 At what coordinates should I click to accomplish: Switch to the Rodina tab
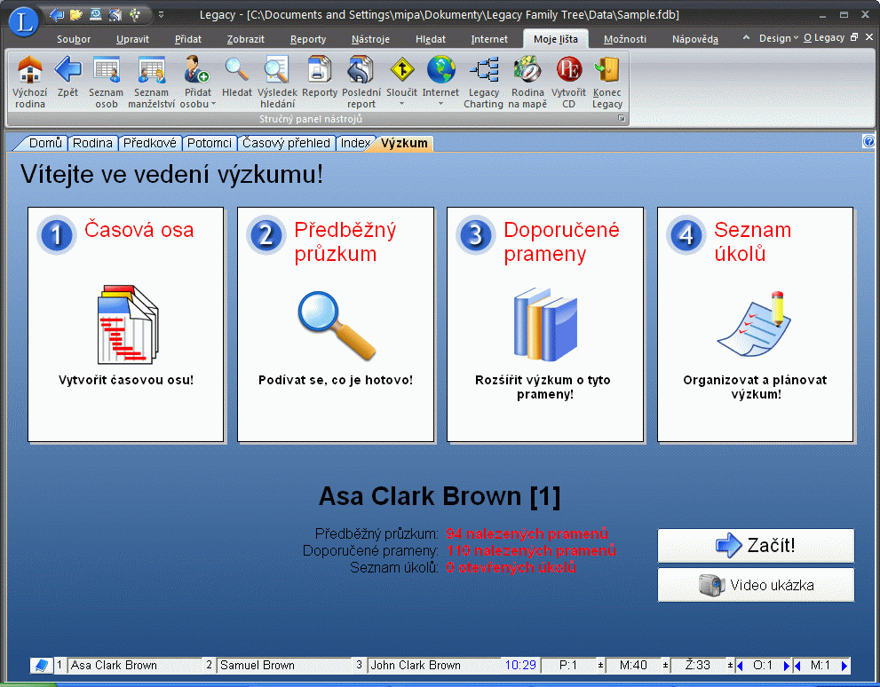point(92,143)
